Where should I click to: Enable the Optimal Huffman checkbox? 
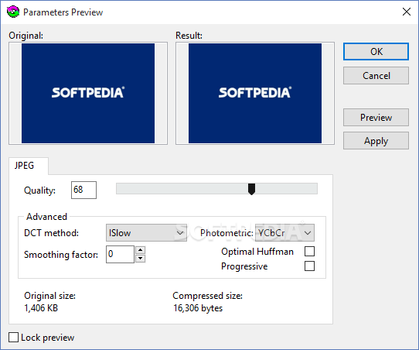[x=309, y=252]
